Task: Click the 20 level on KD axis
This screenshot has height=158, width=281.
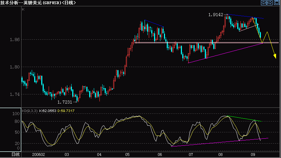Action: click(17, 144)
